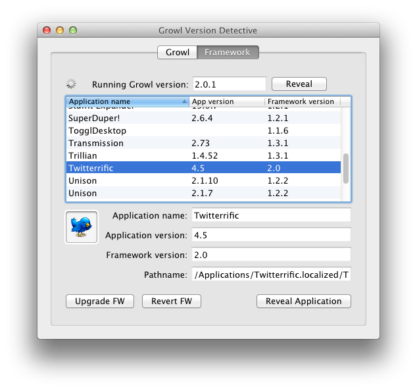The height and width of the screenshot is (391, 417).
Task: Click the Pathname text field
Action: click(271, 274)
